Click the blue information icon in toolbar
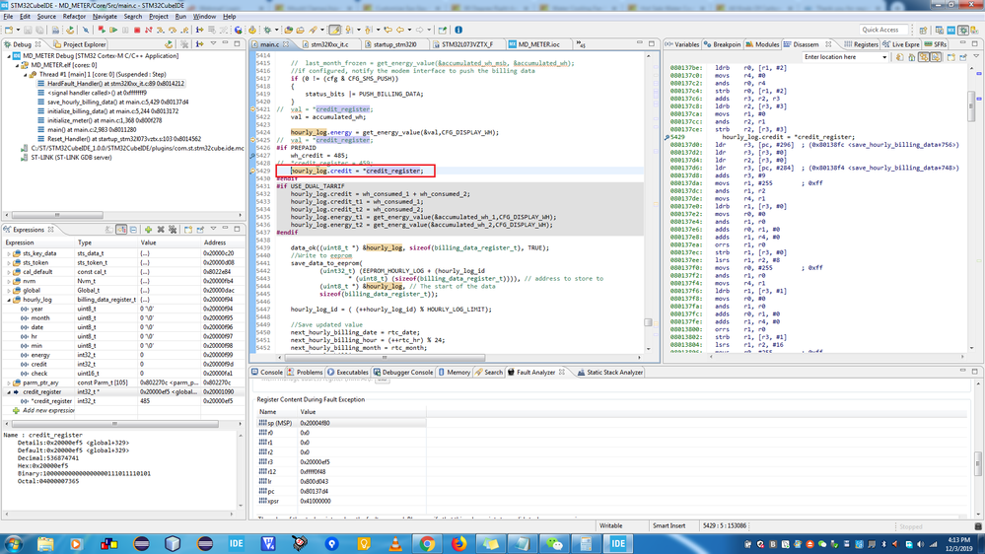This screenshot has width=985, height=554. [x=458, y=30]
